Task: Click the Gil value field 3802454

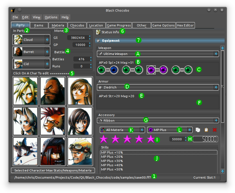Action: [78, 38]
